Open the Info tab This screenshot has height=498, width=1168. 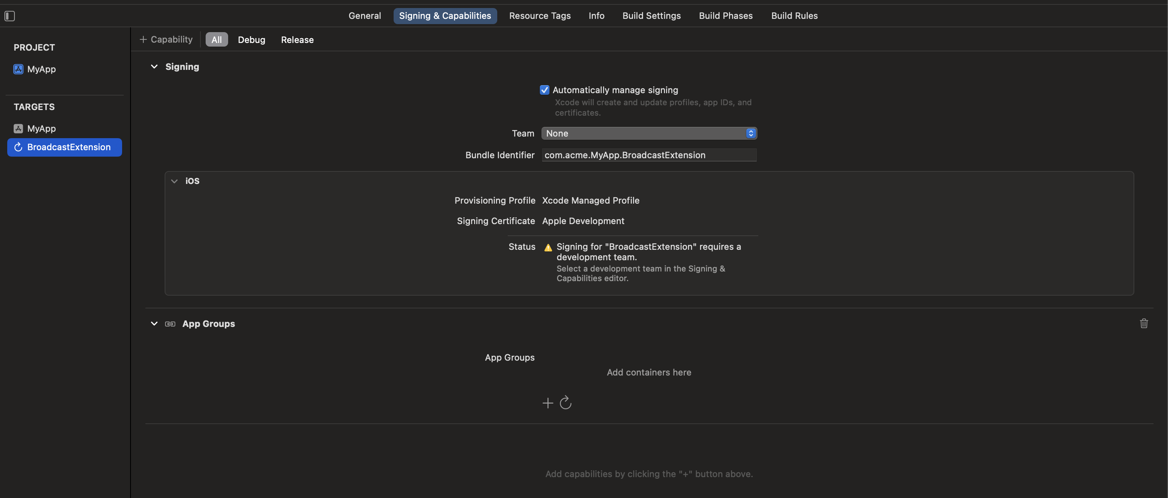click(596, 16)
